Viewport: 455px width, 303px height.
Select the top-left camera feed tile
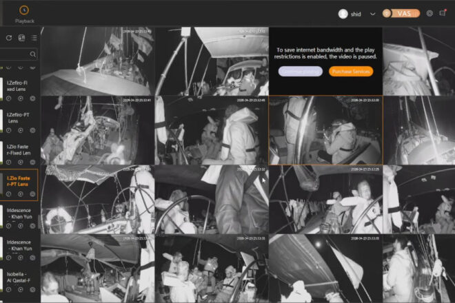click(97, 61)
